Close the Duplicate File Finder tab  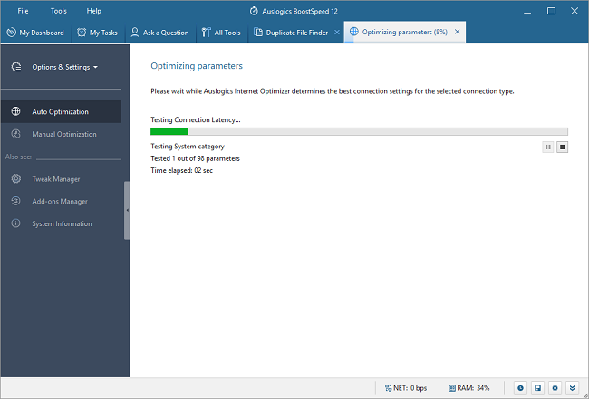coord(337,33)
